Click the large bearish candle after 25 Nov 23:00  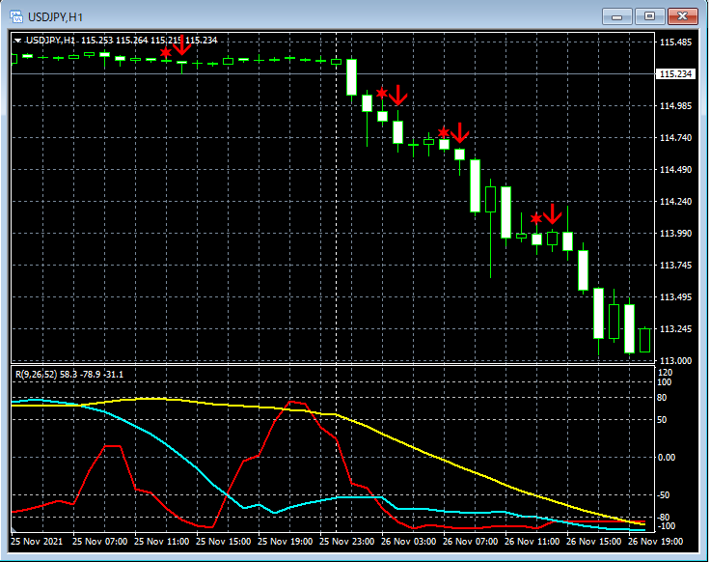[351, 77]
